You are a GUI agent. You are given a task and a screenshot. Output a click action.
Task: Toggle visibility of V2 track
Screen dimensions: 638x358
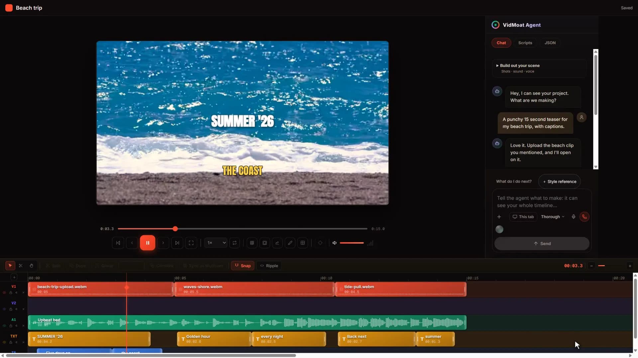pos(4,309)
